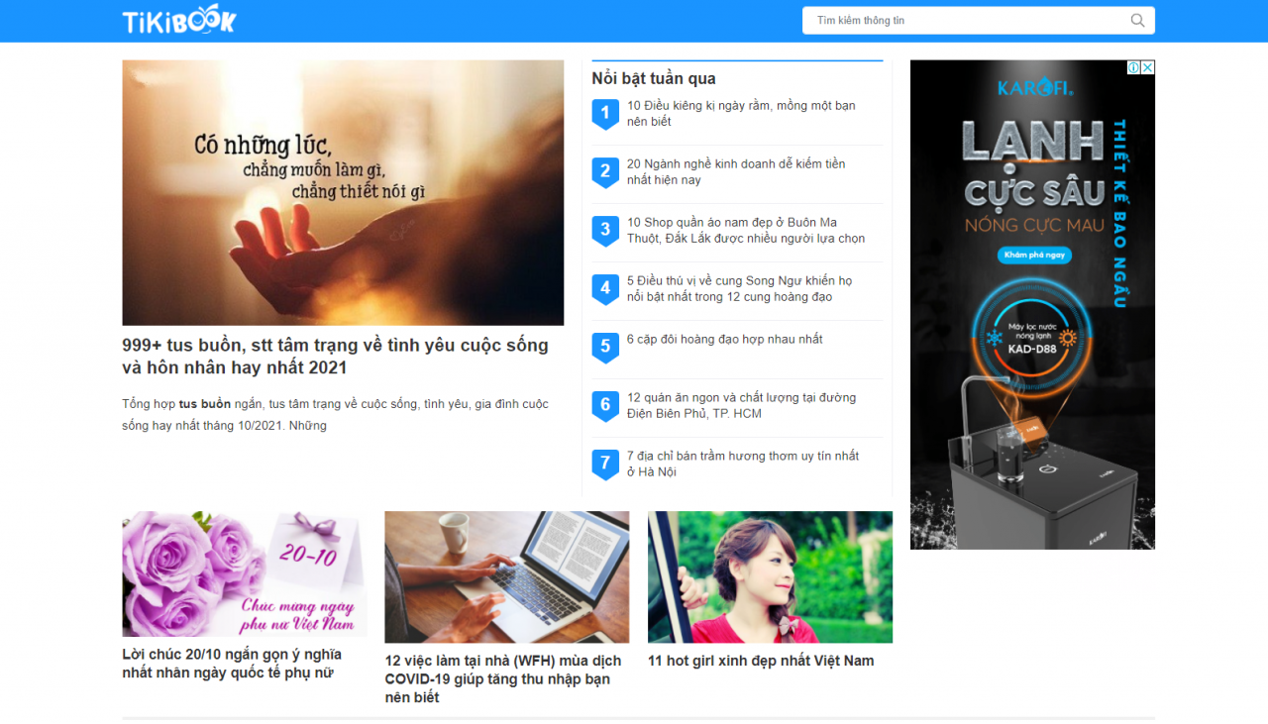
Task: Focus the 'Tìm kiếm thông tin' search field
Action: (966, 21)
